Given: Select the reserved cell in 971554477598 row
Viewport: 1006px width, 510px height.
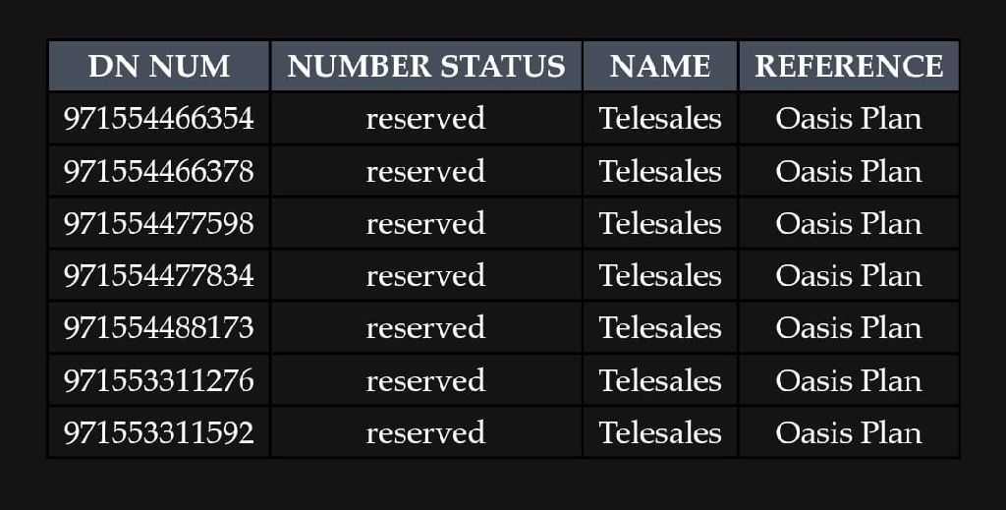Looking at the screenshot, I should pos(425,223).
